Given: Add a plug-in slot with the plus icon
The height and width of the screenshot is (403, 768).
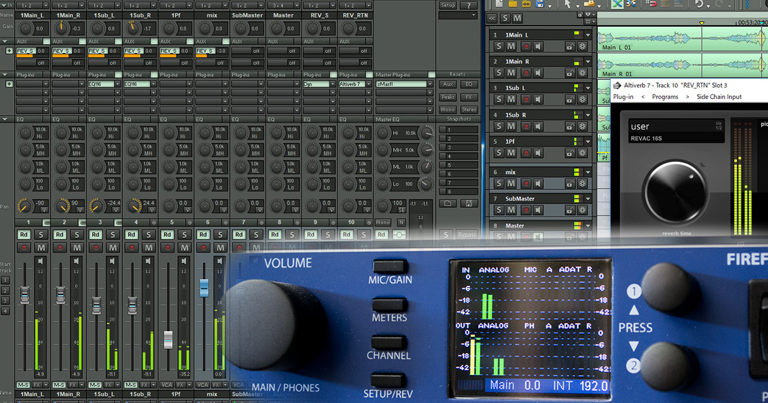Looking at the screenshot, I should 9,84.
